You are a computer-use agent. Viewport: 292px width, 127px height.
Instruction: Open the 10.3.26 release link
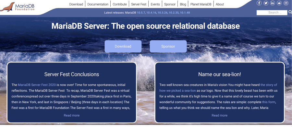163,13
